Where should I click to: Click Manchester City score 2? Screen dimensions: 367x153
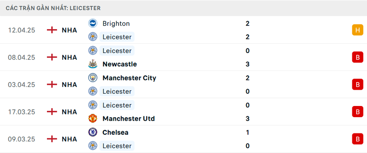pos(248,78)
